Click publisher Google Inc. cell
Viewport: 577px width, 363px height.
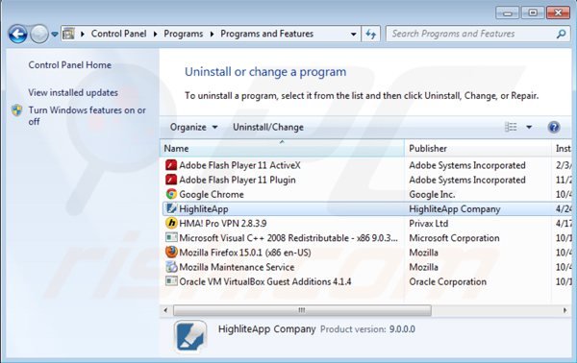pyautogui.click(x=432, y=194)
